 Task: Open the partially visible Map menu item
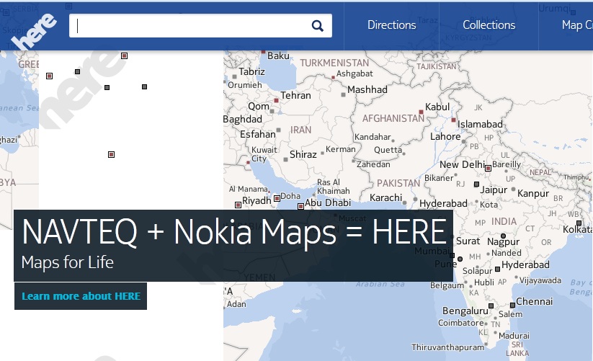click(x=576, y=25)
